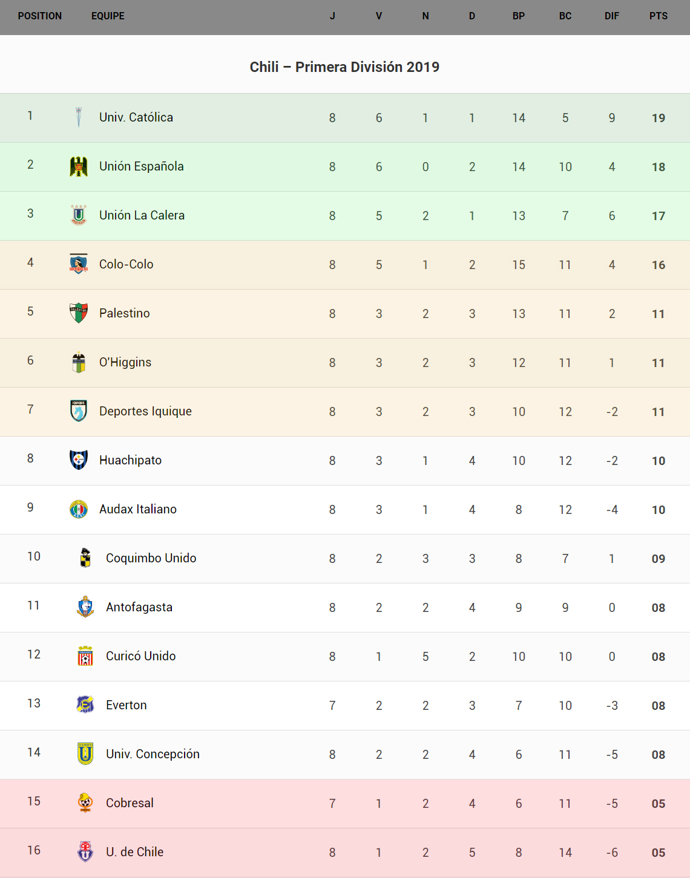Click the Univ. Católica club crest

click(x=79, y=117)
